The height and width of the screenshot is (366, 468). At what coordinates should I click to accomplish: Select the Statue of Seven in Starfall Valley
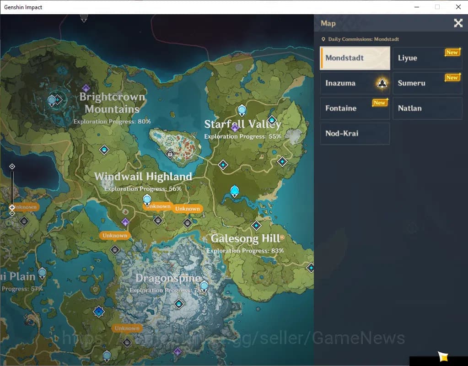click(x=242, y=110)
